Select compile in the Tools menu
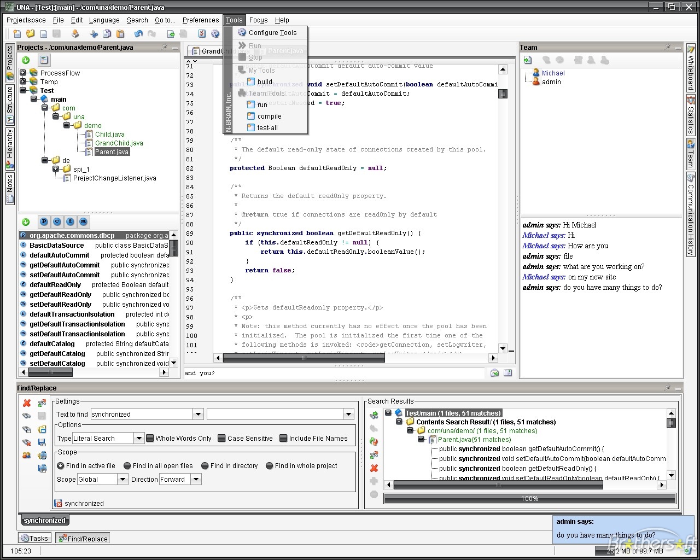 pos(269,116)
